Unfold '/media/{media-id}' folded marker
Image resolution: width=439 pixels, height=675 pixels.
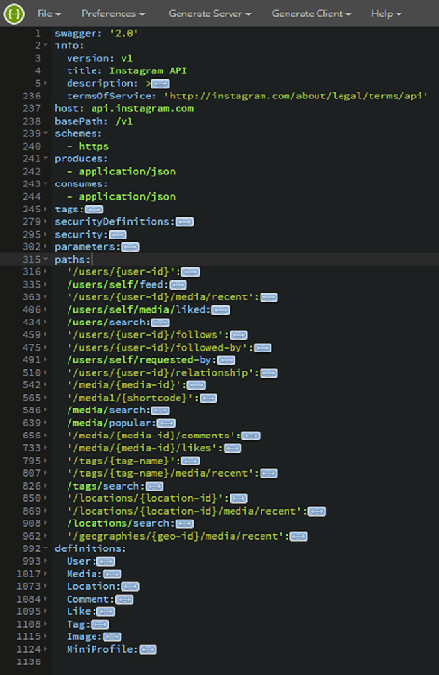coord(197,385)
